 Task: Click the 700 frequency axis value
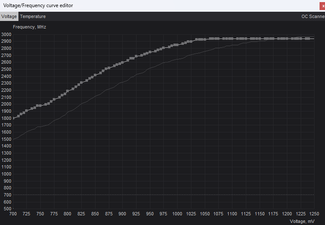(x=7, y=195)
